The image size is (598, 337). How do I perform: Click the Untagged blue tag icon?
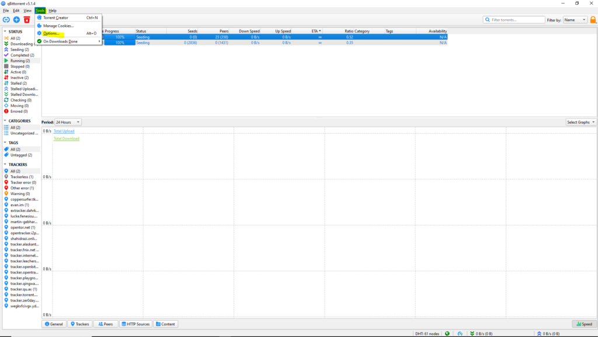tap(6, 155)
